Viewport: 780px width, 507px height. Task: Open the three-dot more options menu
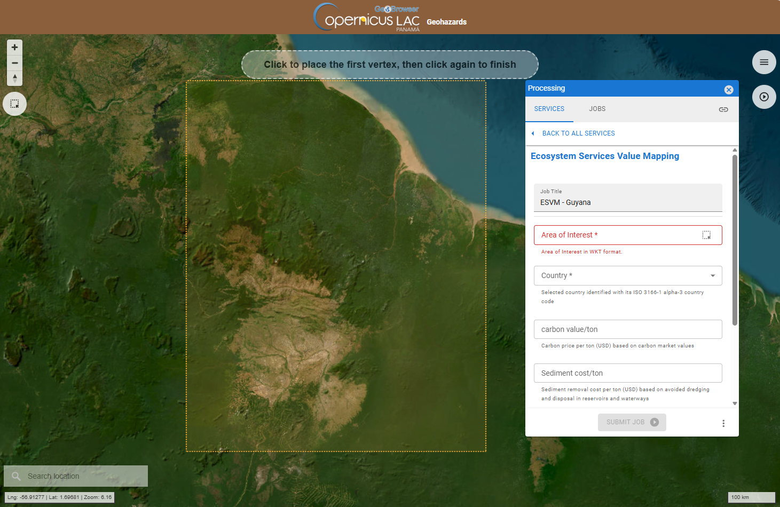[723, 423]
